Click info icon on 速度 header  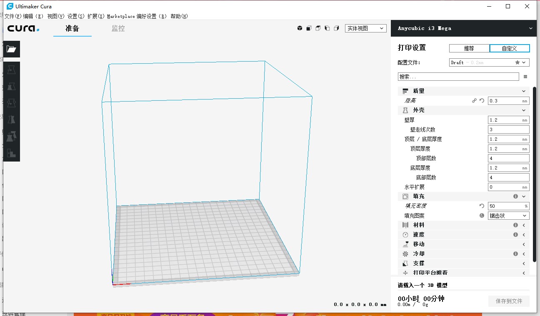coord(515,234)
